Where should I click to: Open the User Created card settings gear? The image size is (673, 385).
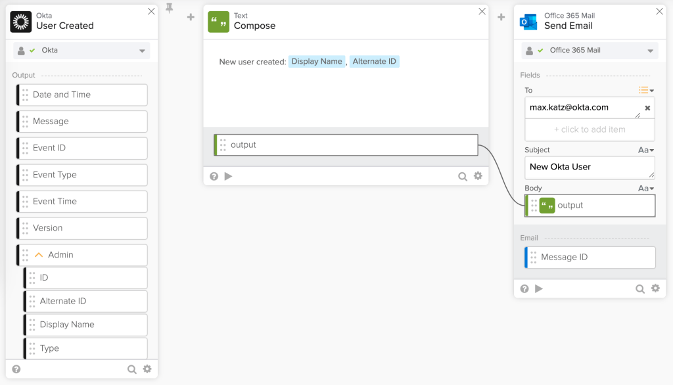coord(147,369)
